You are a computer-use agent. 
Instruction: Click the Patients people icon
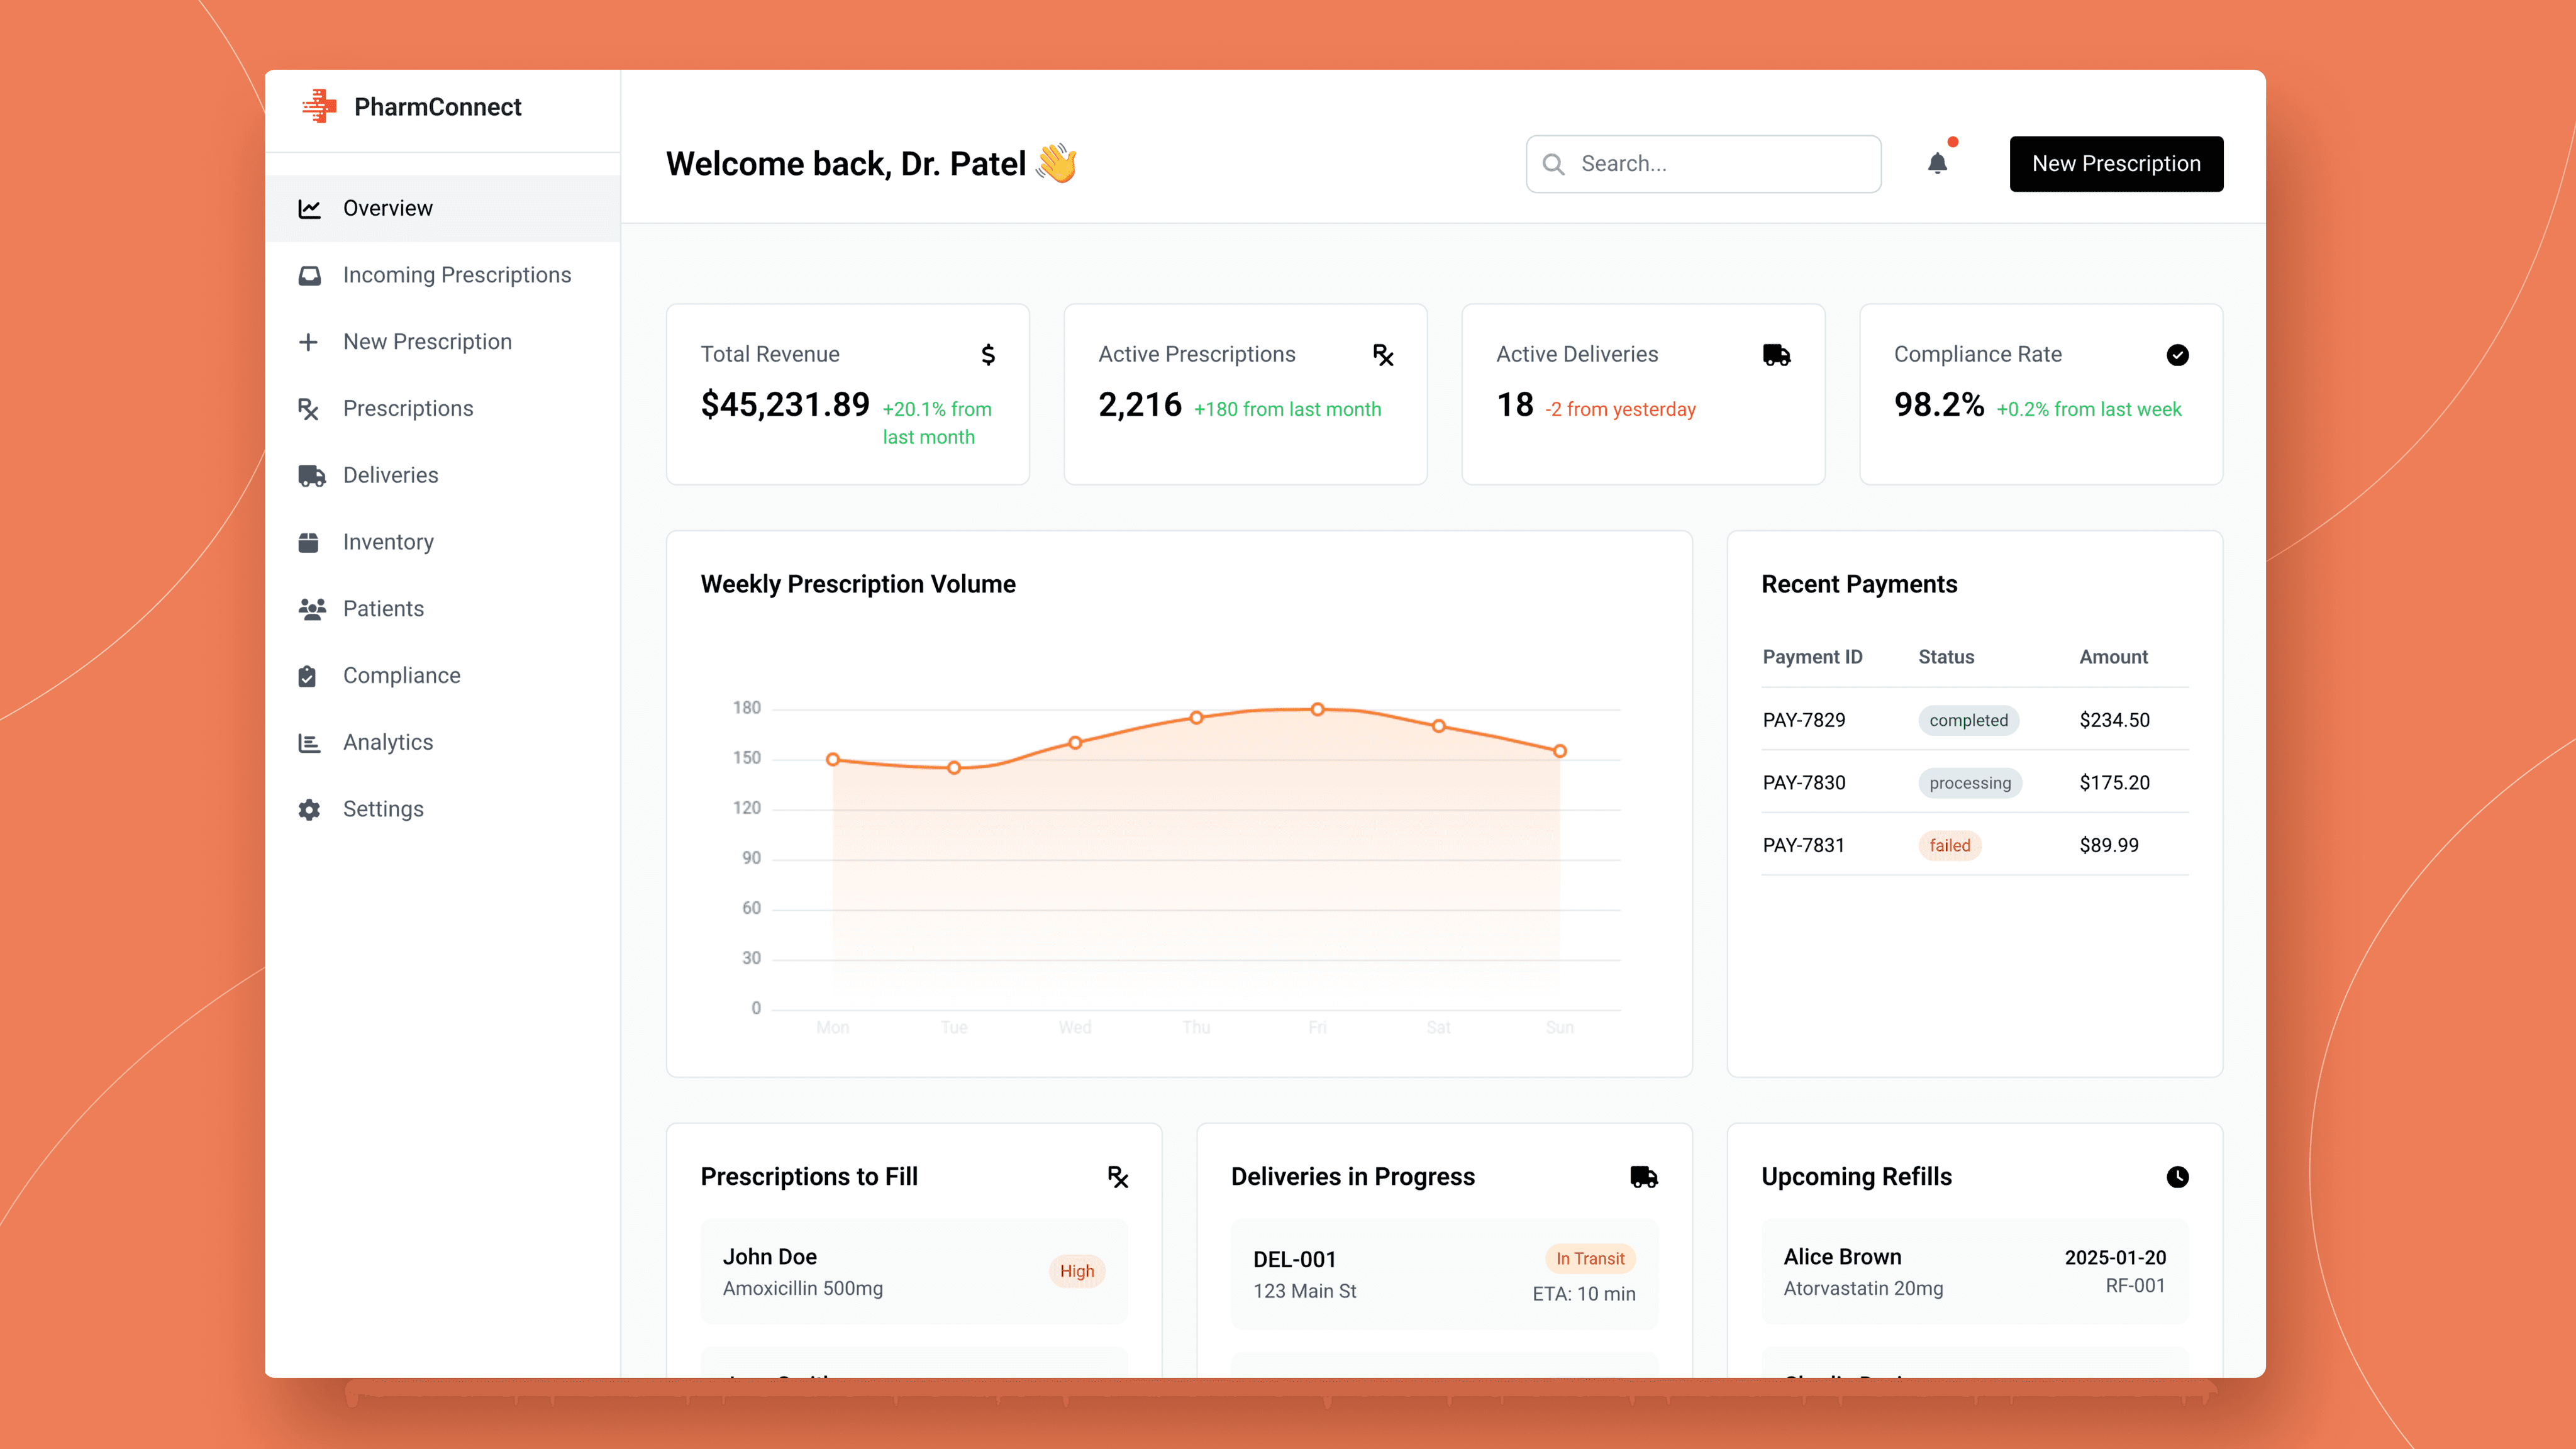(x=311, y=609)
